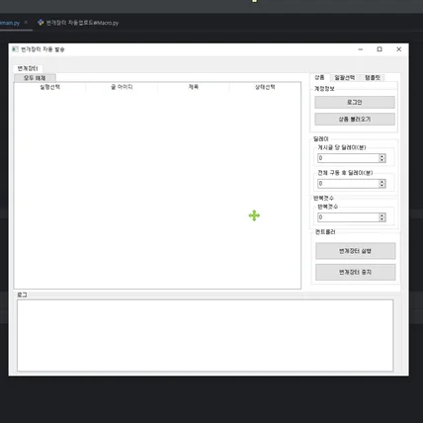Screen dimensions: 423x423
Task: Click the 실행선택 column header
Action: (49, 87)
